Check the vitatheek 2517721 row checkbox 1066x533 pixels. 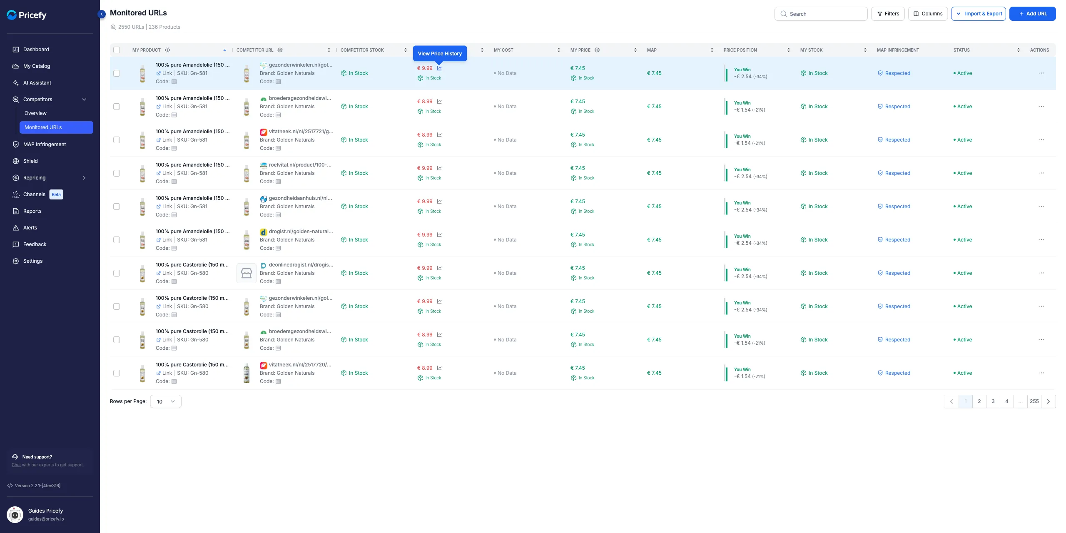pos(117,140)
